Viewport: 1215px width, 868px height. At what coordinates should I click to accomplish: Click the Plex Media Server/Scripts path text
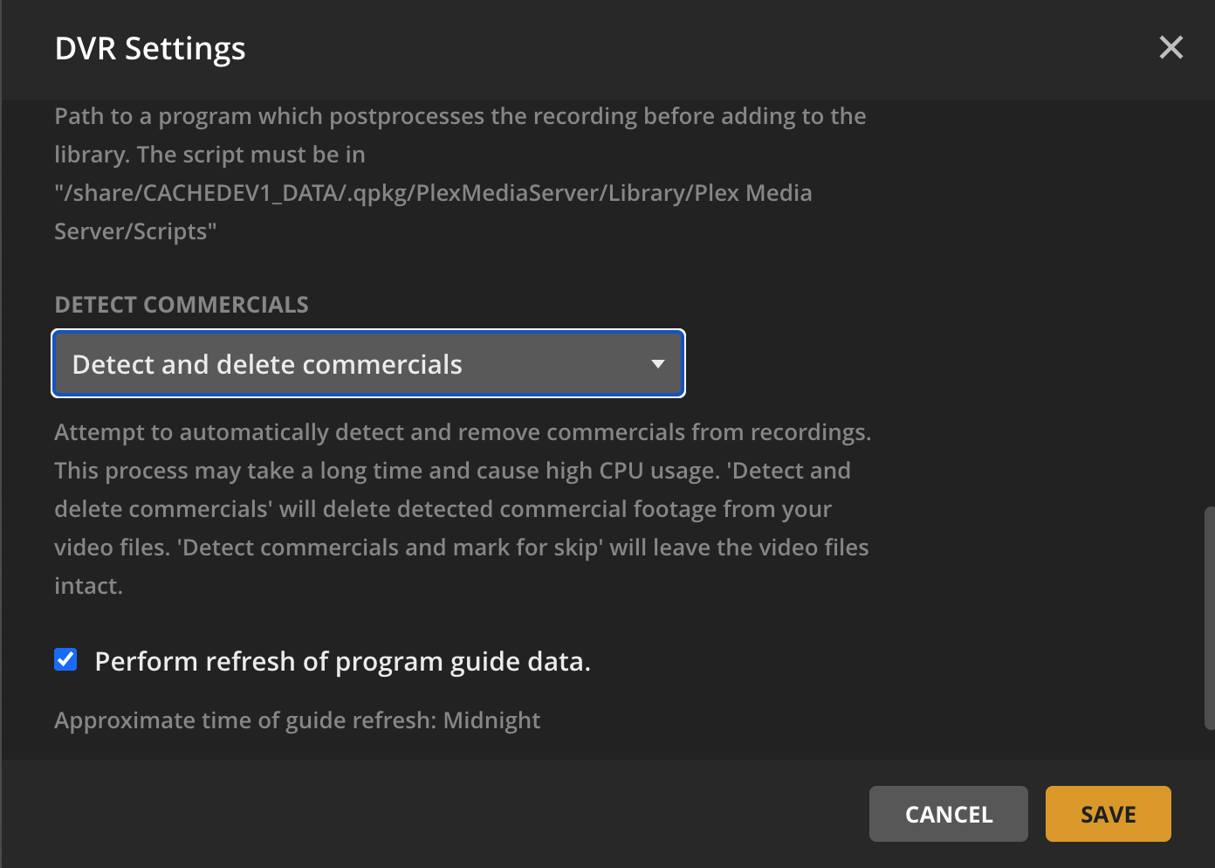coord(433,193)
